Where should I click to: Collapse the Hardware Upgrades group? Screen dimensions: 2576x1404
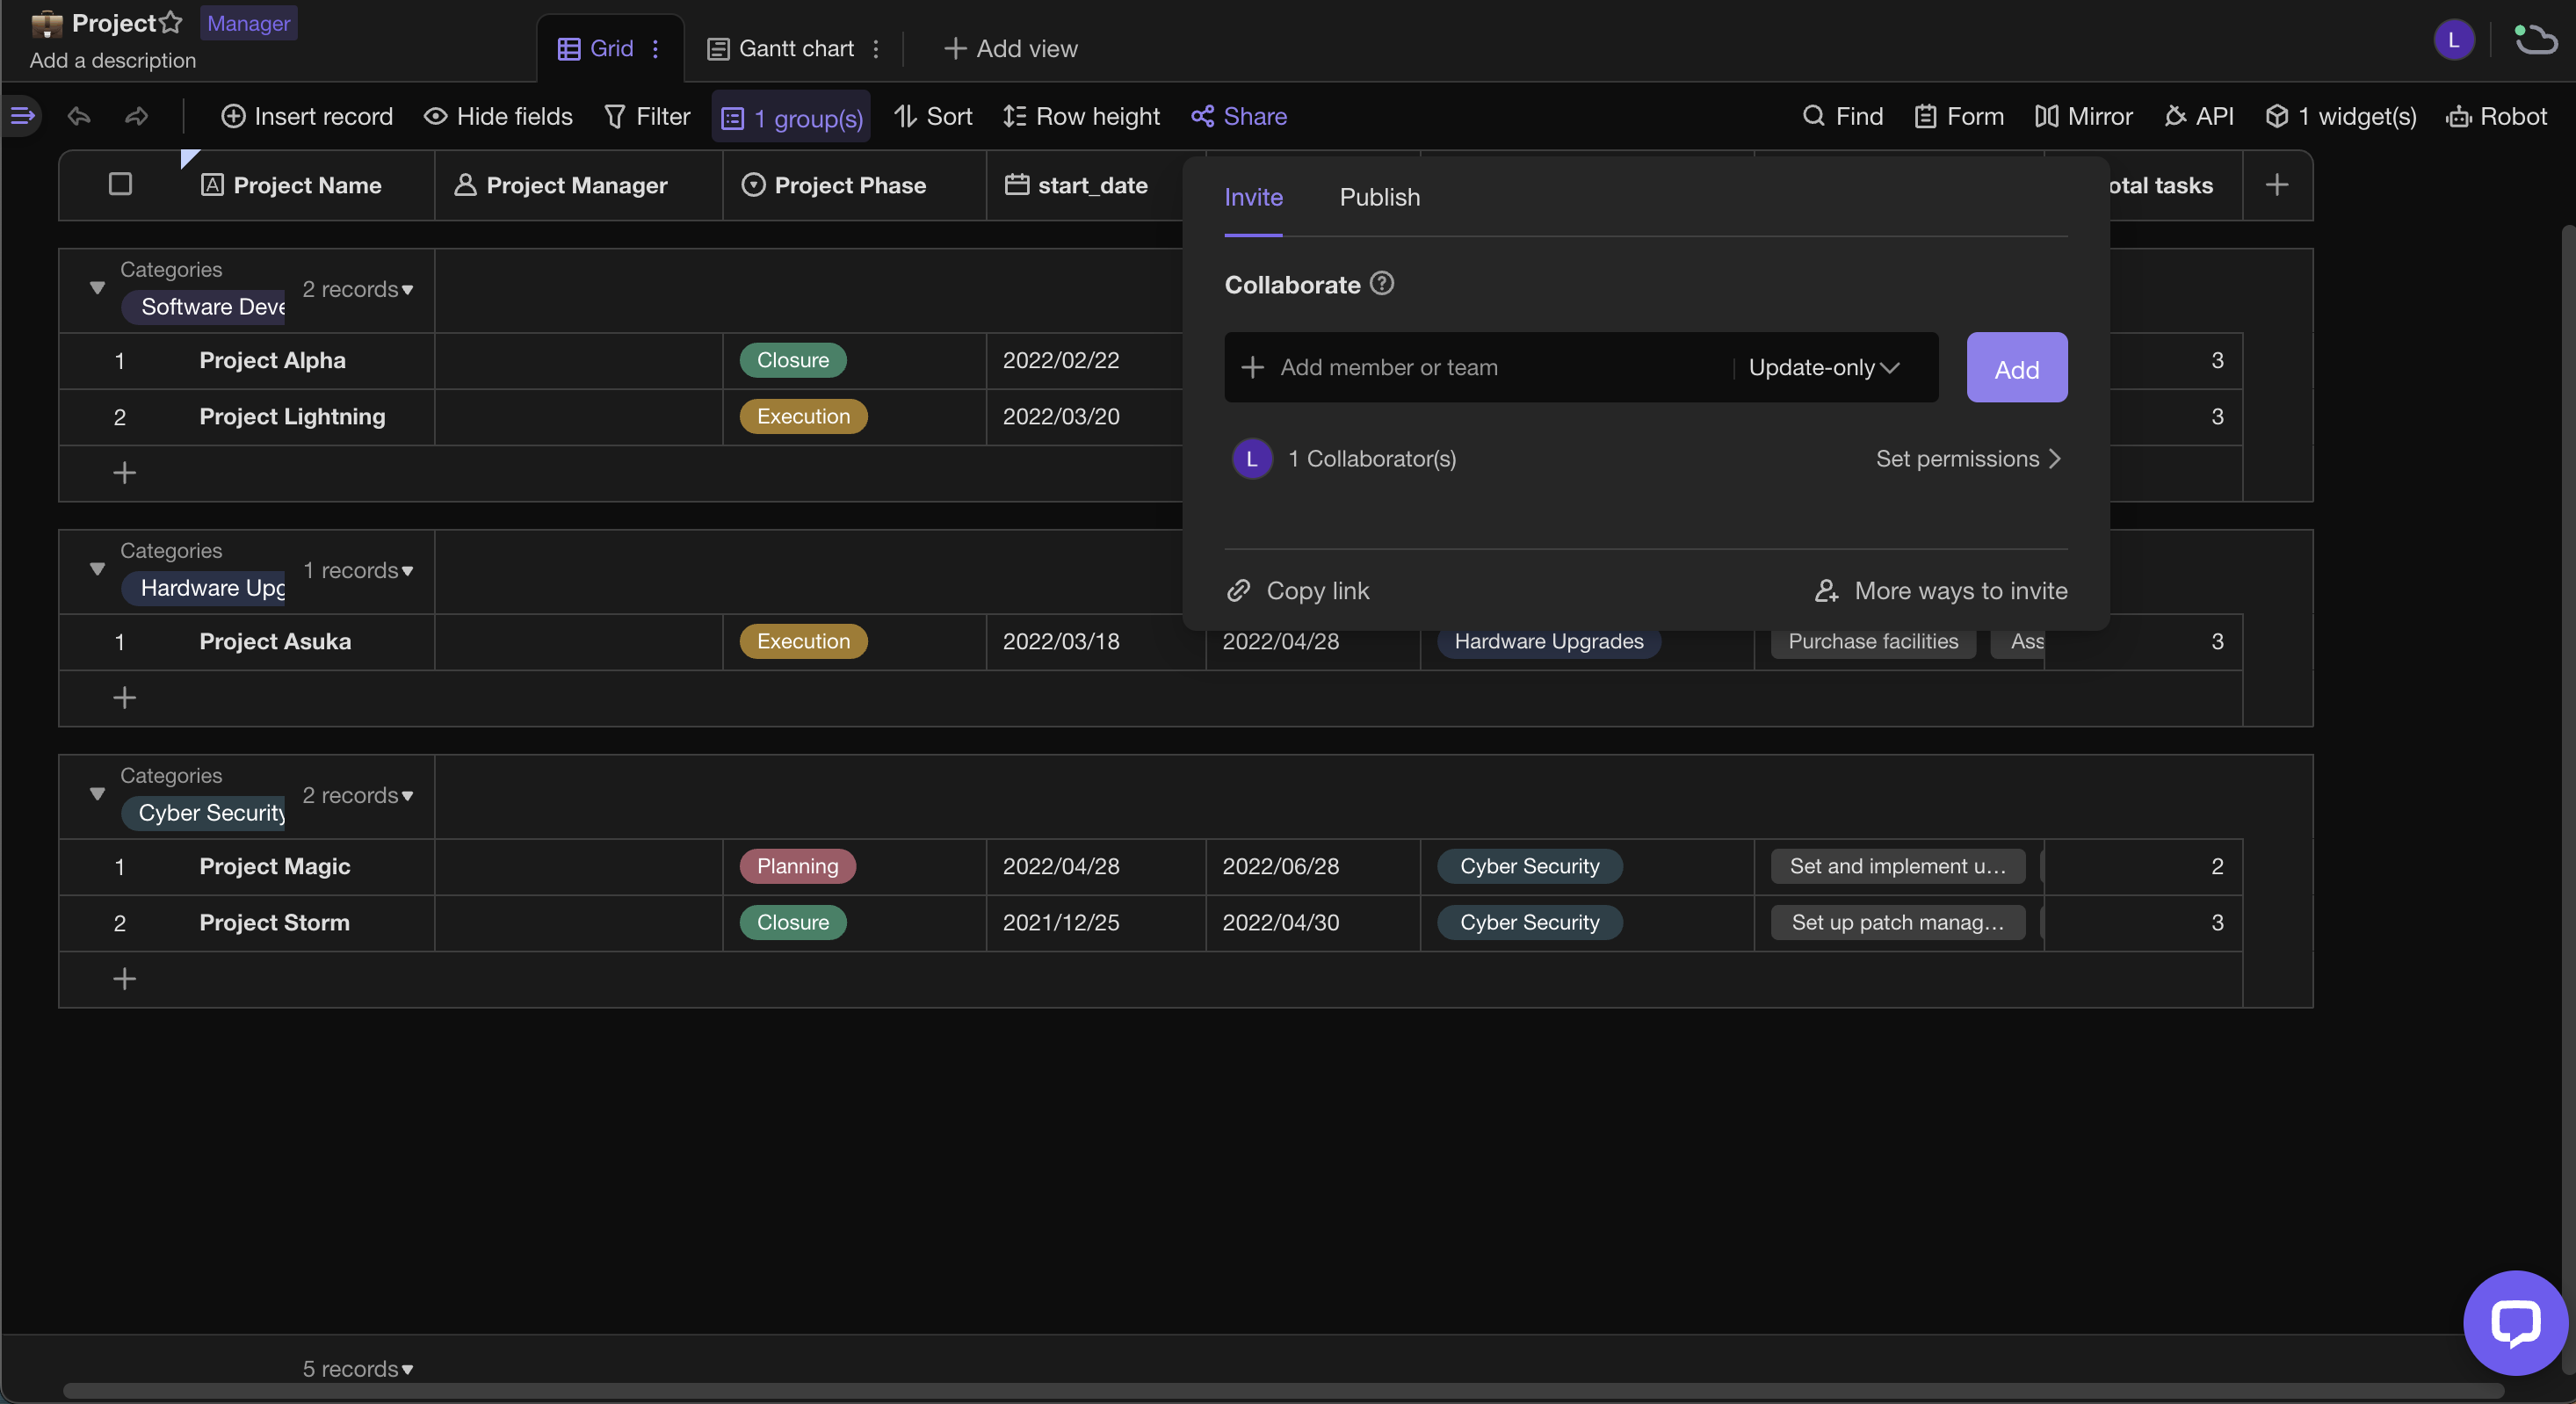click(97, 569)
